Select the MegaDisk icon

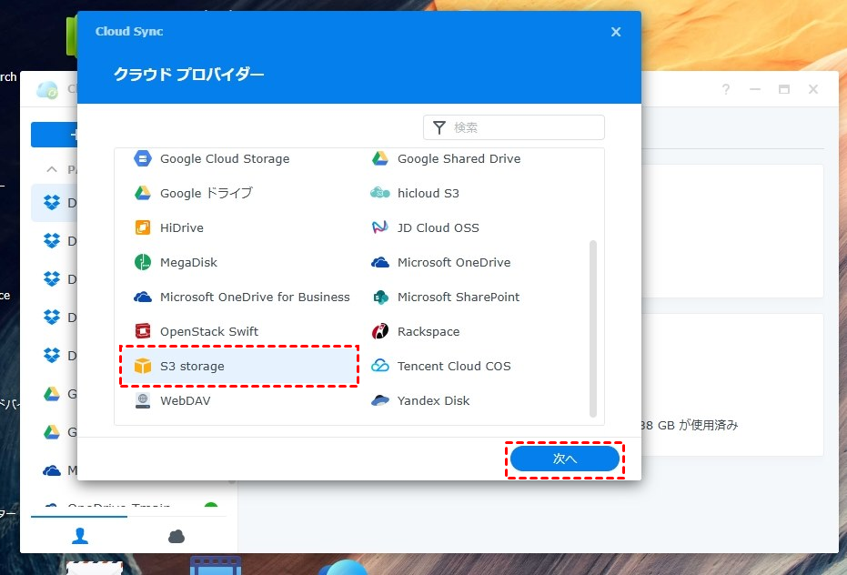pyautogui.click(x=143, y=262)
